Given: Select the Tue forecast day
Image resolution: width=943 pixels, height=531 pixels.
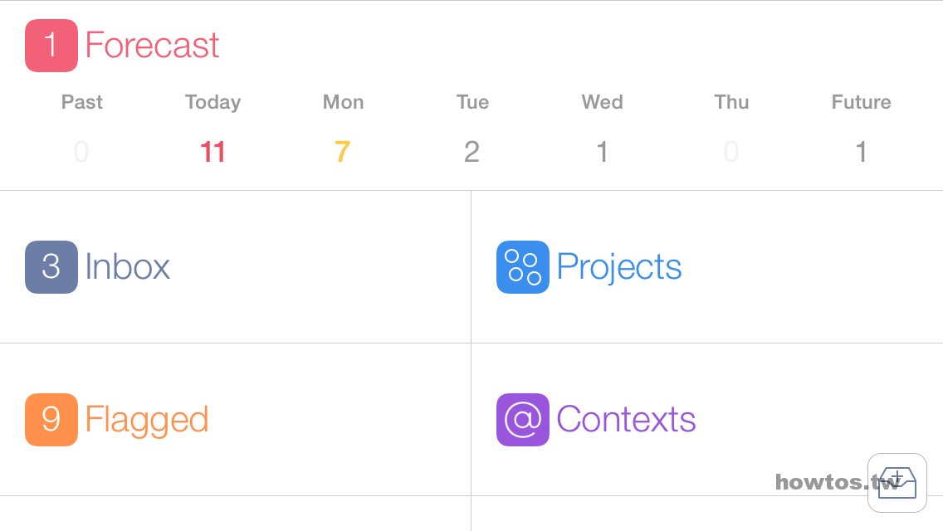Looking at the screenshot, I should 472,128.
